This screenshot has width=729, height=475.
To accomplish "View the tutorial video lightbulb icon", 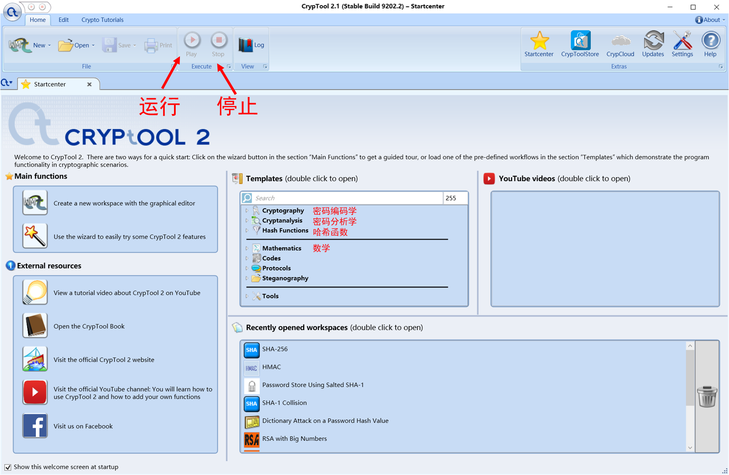I will coord(35,292).
